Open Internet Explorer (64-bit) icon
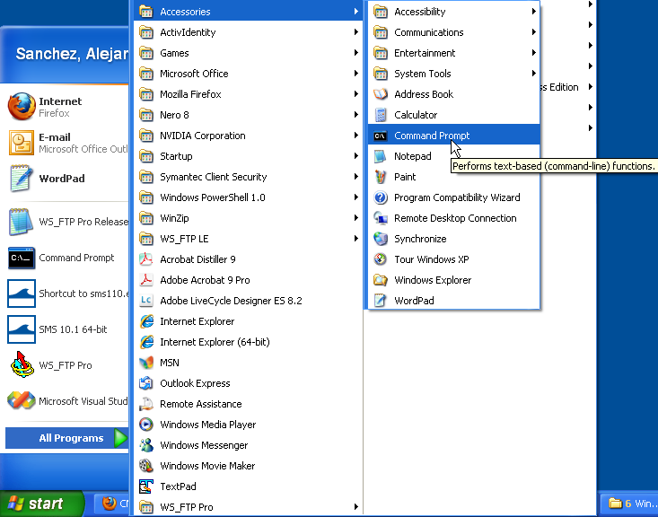The width and height of the screenshot is (658, 517). (146, 342)
